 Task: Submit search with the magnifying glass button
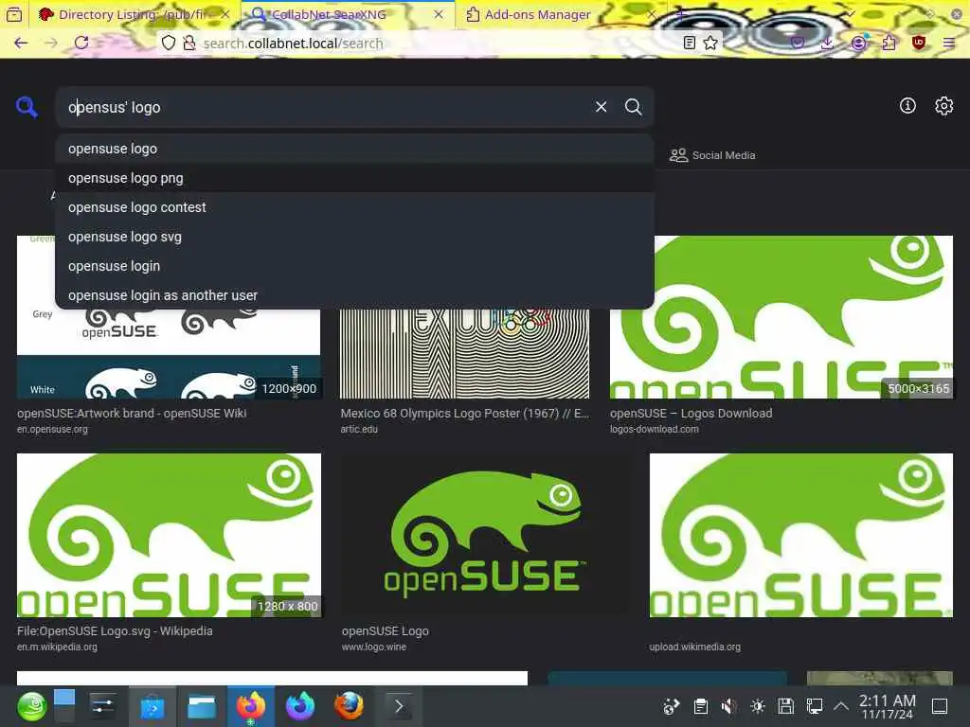click(633, 107)
